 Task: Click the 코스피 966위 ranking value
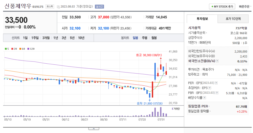pyautogui.click(x=239, y=33)
